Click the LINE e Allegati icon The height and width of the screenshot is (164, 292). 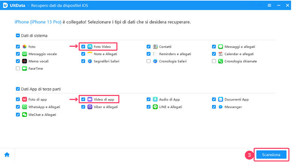[x=155, y=107]
